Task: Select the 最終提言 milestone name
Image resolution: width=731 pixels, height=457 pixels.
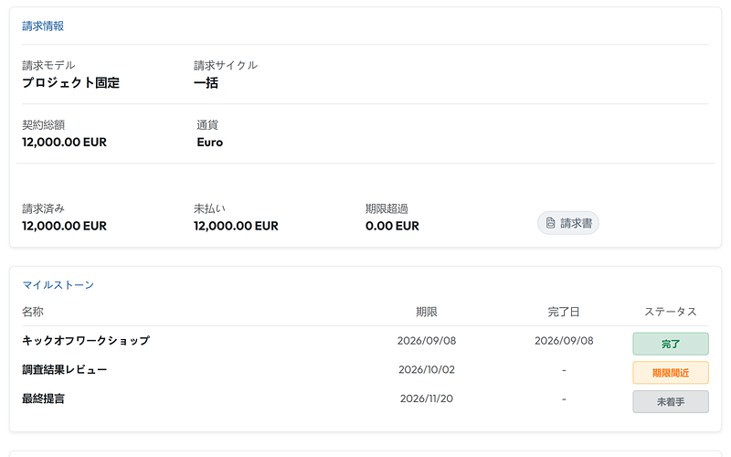Action: (x=43, y=399)
